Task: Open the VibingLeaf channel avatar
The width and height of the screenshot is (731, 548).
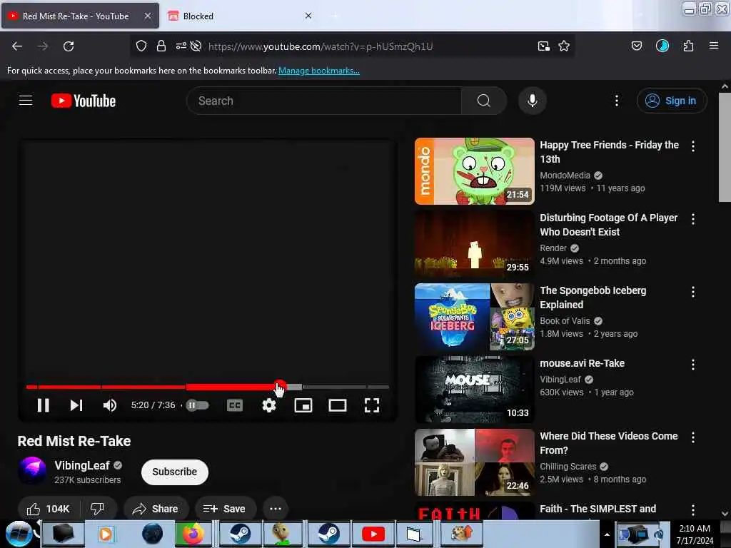Action: 32,471
